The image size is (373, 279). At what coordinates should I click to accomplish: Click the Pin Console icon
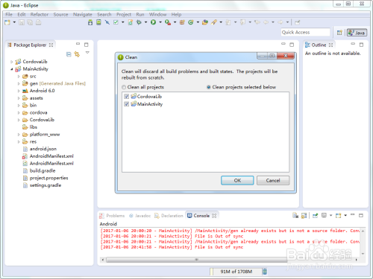click(x=316, y=216)
